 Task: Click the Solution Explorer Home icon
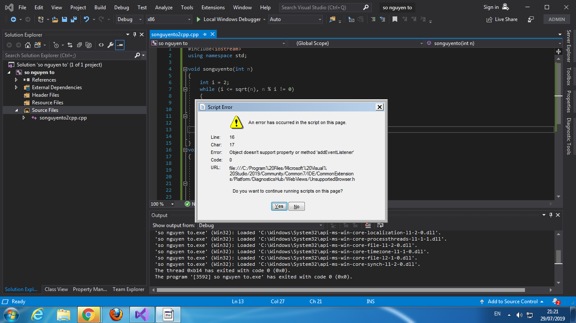pos(28,45)
